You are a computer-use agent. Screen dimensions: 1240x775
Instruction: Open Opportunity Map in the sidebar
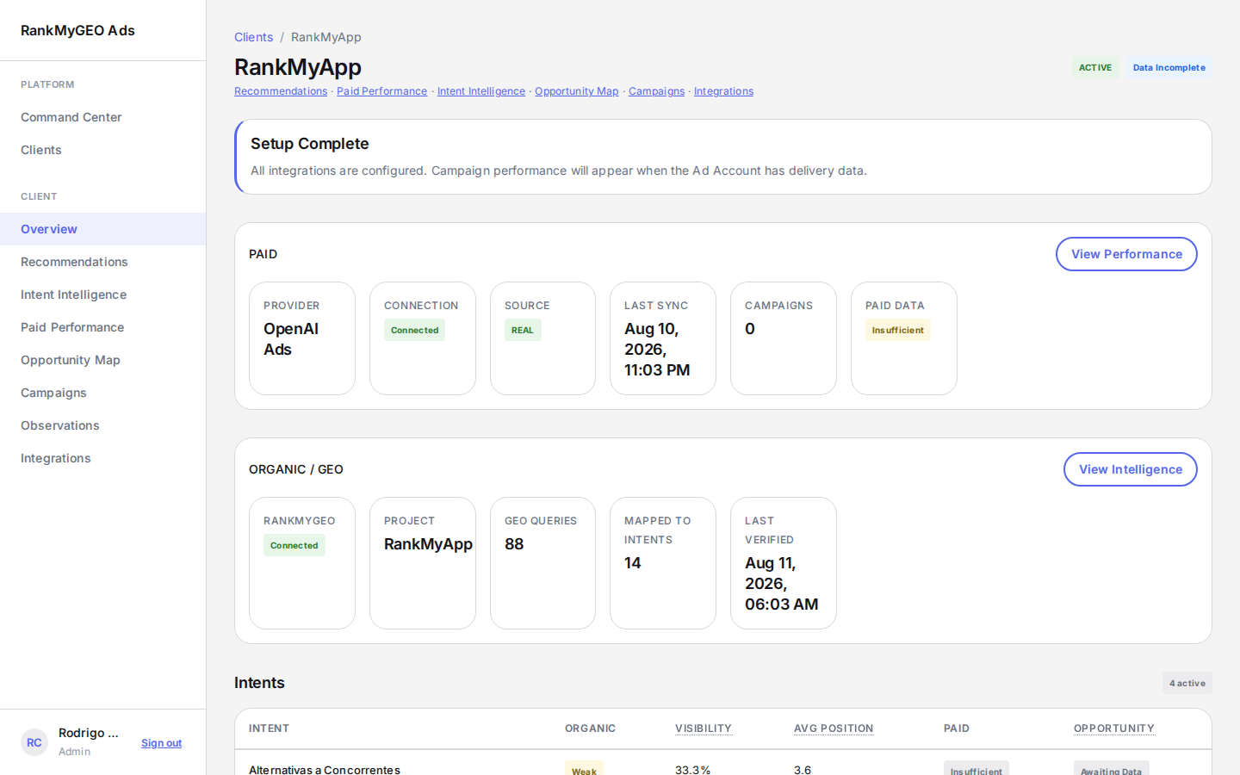tap(103, 360)
